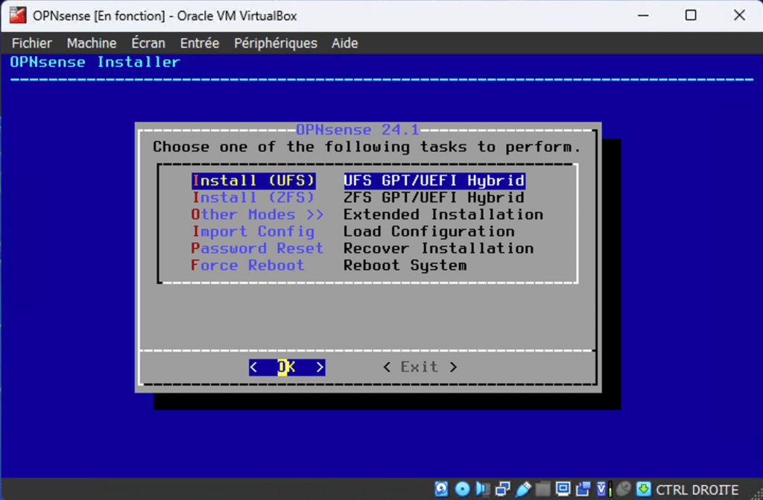Open the Aide menu
Viewport: 763px width, 500px height.
(x=344, y=42)
